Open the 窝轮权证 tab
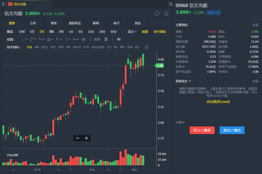 coord(75,23)
